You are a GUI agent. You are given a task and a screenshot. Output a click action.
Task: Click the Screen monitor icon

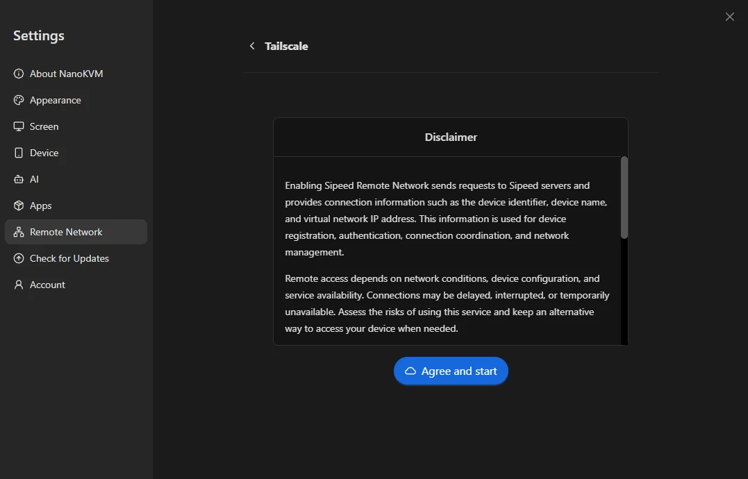tap(19, 126)
